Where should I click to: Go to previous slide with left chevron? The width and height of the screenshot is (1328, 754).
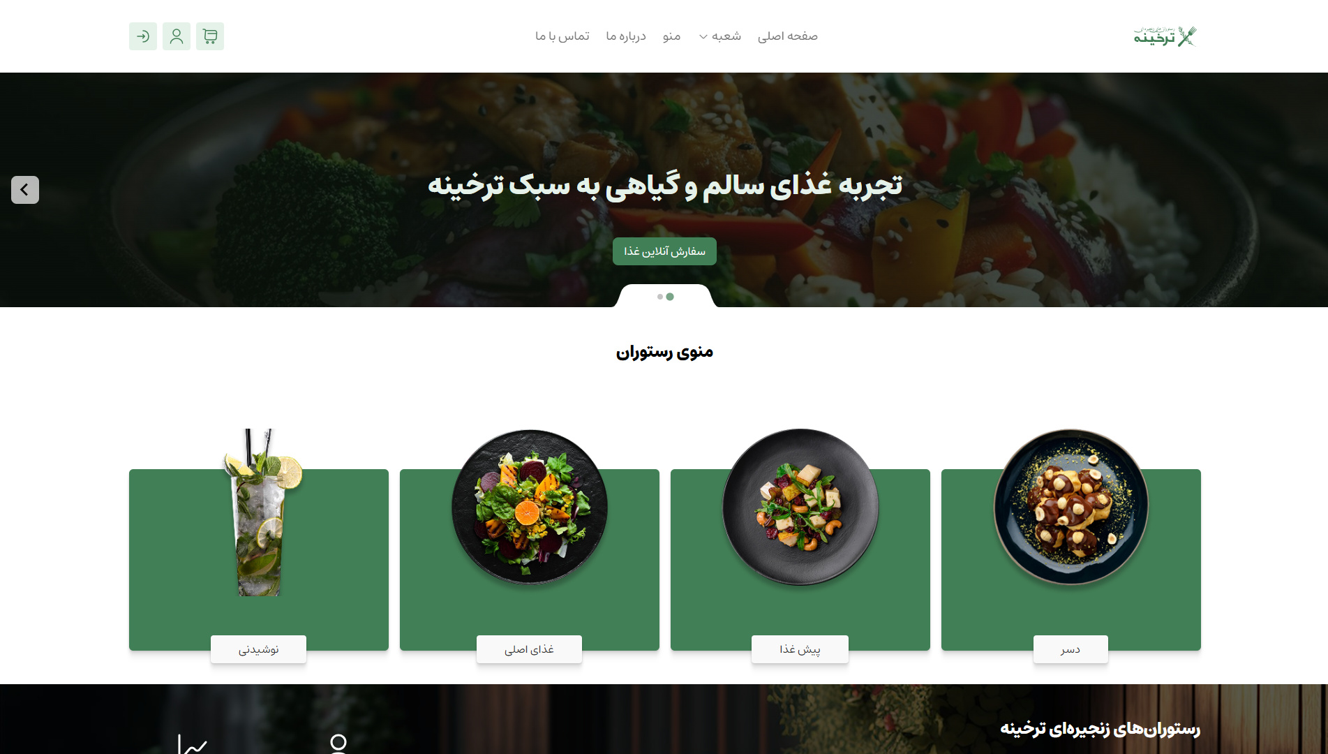pos(25,190)
